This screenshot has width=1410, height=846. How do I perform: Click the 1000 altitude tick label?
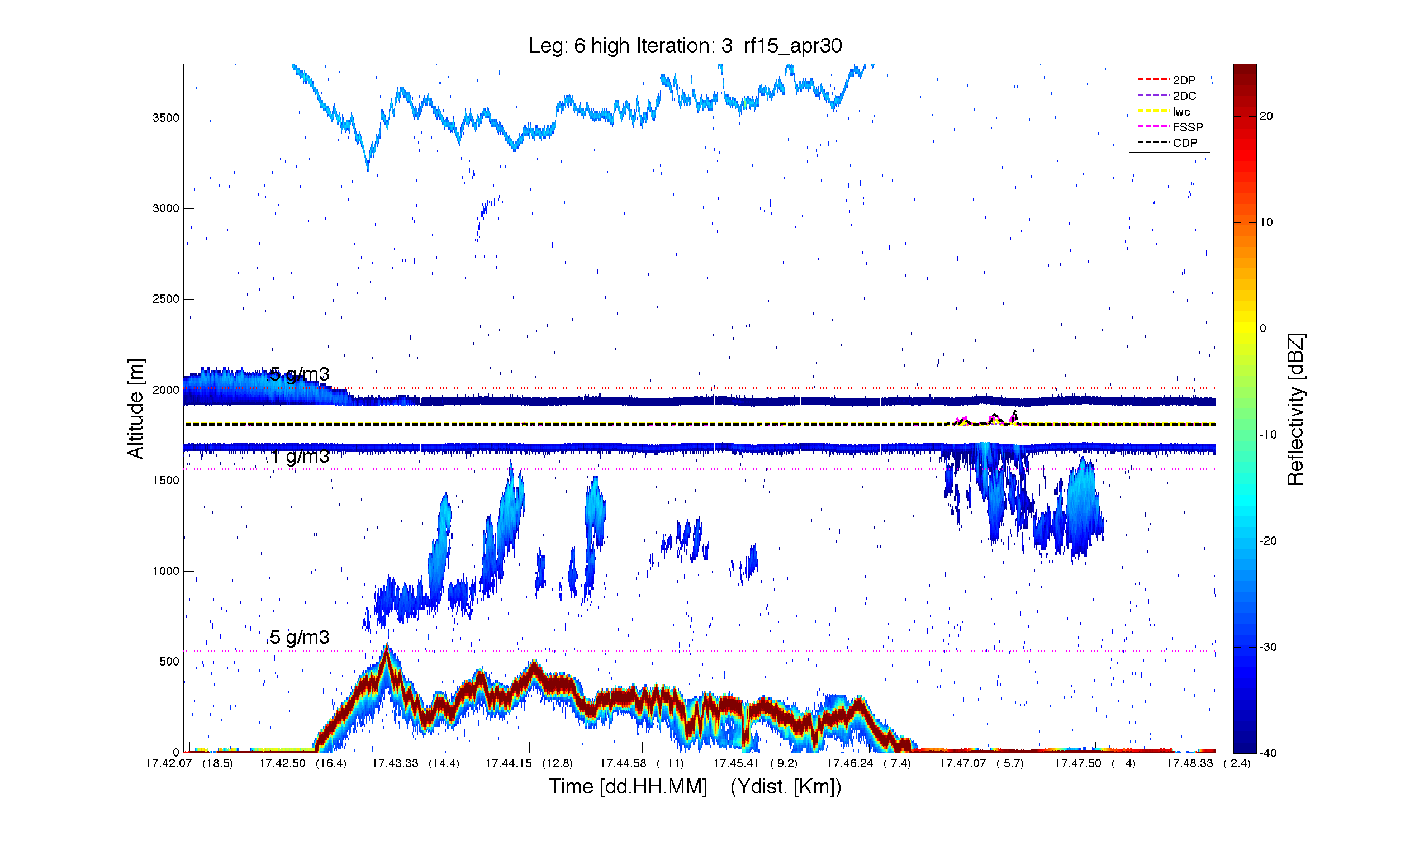[165, 571]
